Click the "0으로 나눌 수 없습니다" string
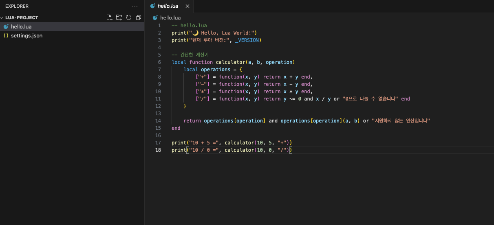 coord(370,98)
